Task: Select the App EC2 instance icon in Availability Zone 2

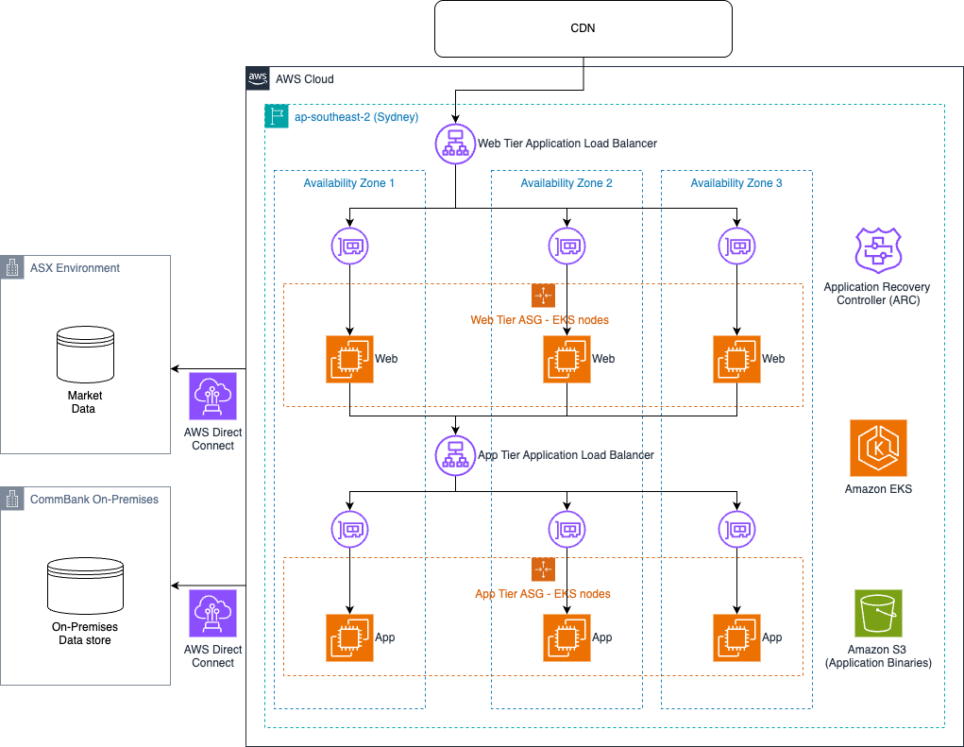Action: 567,637
